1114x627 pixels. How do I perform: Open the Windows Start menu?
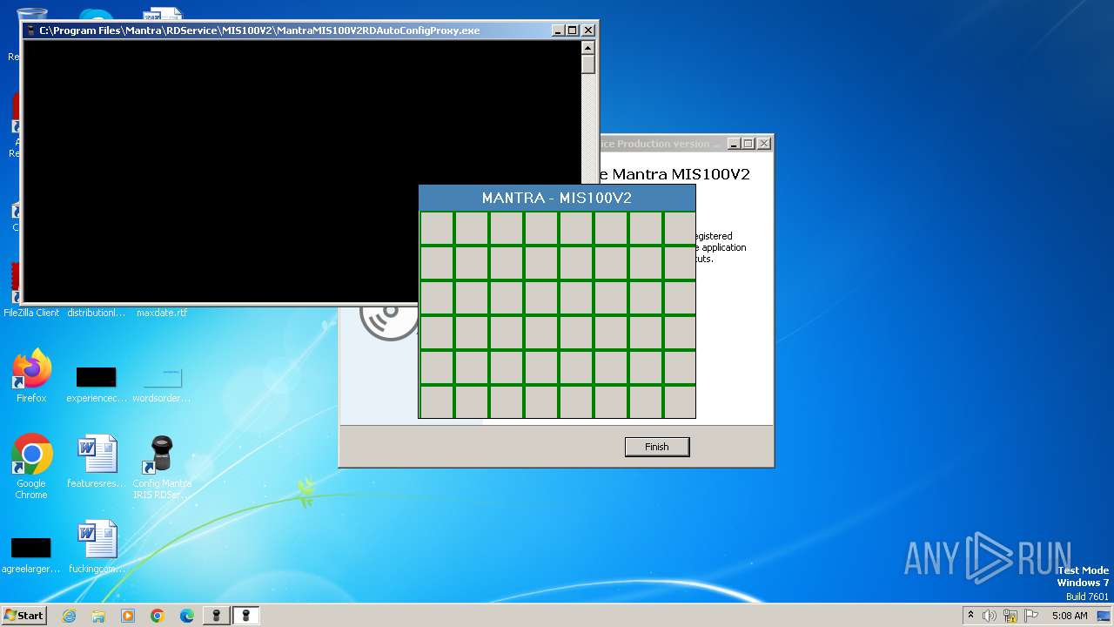[24, 616]
